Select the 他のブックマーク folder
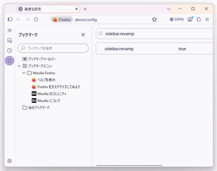Image resolution: width=217 pixels, height=171 pixels. 36,108
